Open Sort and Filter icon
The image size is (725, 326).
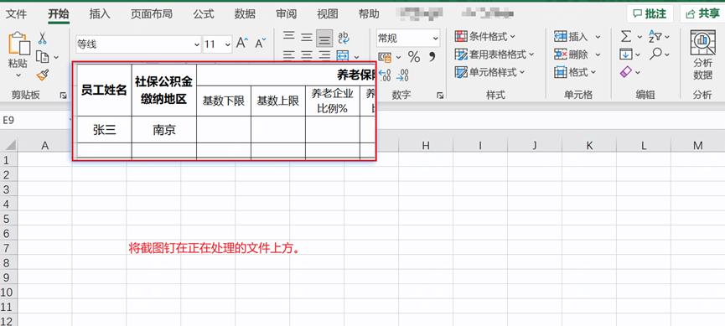click(x=655, y=36)
